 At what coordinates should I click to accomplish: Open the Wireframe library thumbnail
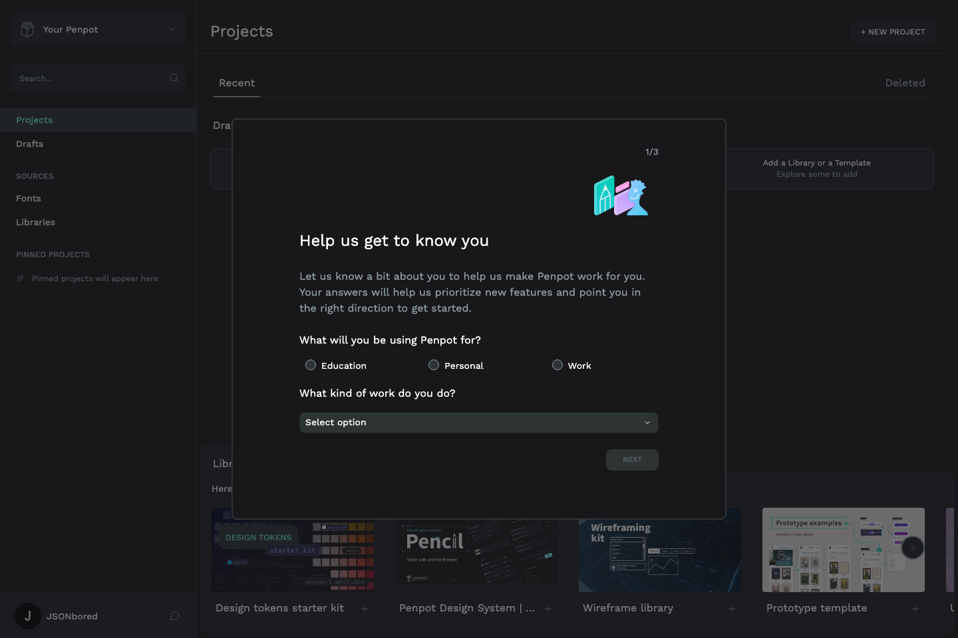[x=660, y=550]
